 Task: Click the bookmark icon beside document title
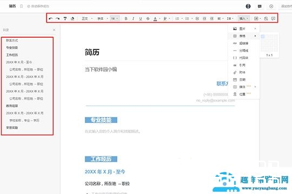pyautogui.click(x=22, y=6)
